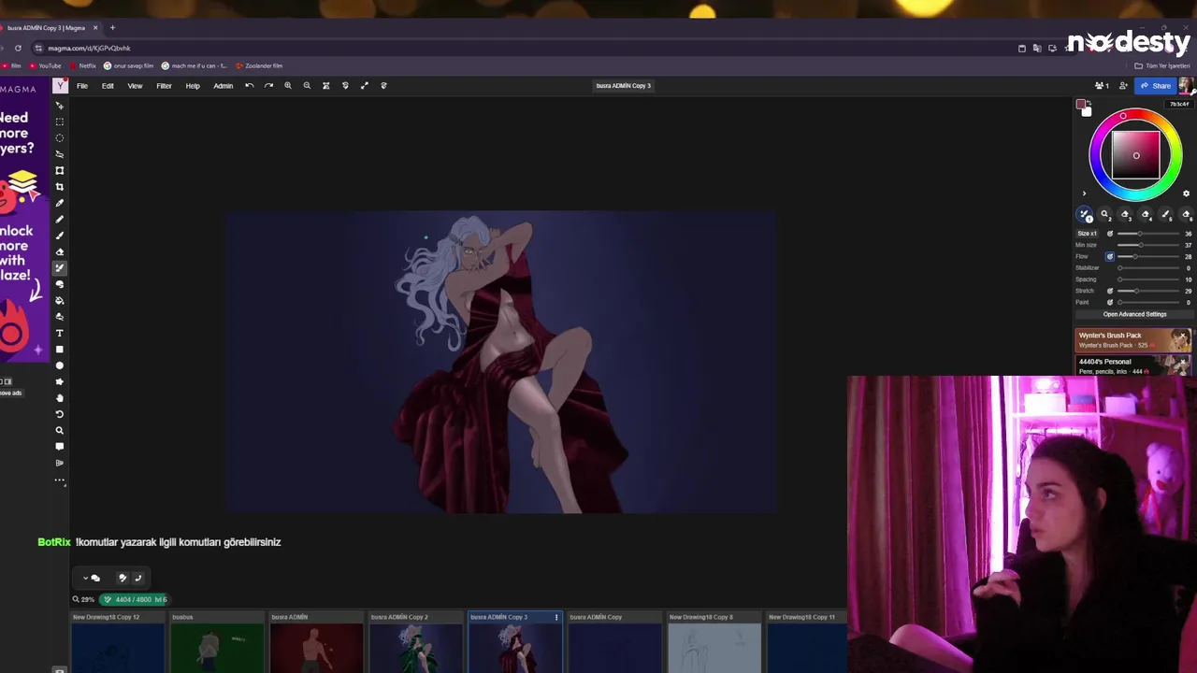Click the zoom in icon in top bar
The width and height of the screenshot is (1197, 673).
pyautogui.click(x=288, y=86)
